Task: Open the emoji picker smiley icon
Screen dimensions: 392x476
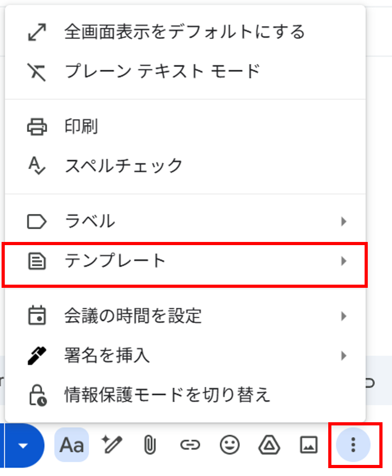Action: 230,445
